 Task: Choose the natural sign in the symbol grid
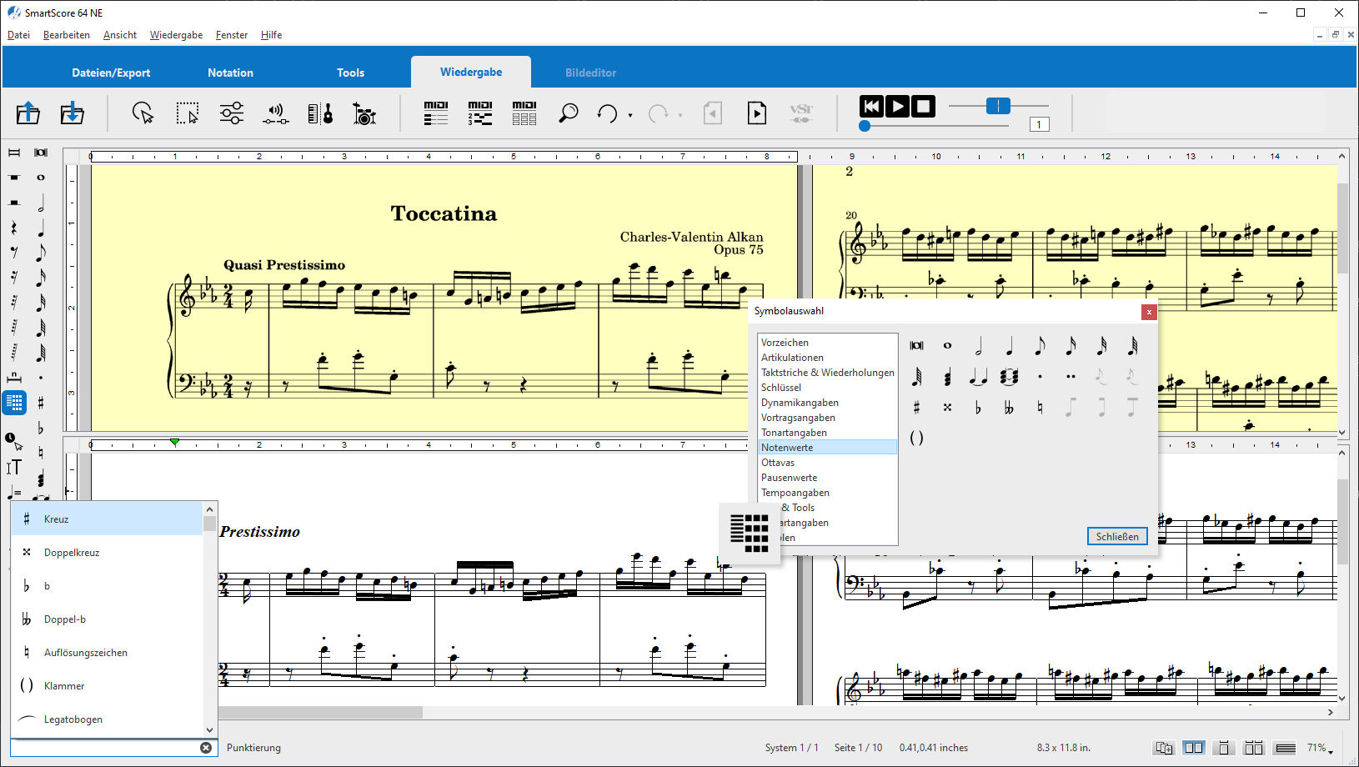click(1040, 408)
